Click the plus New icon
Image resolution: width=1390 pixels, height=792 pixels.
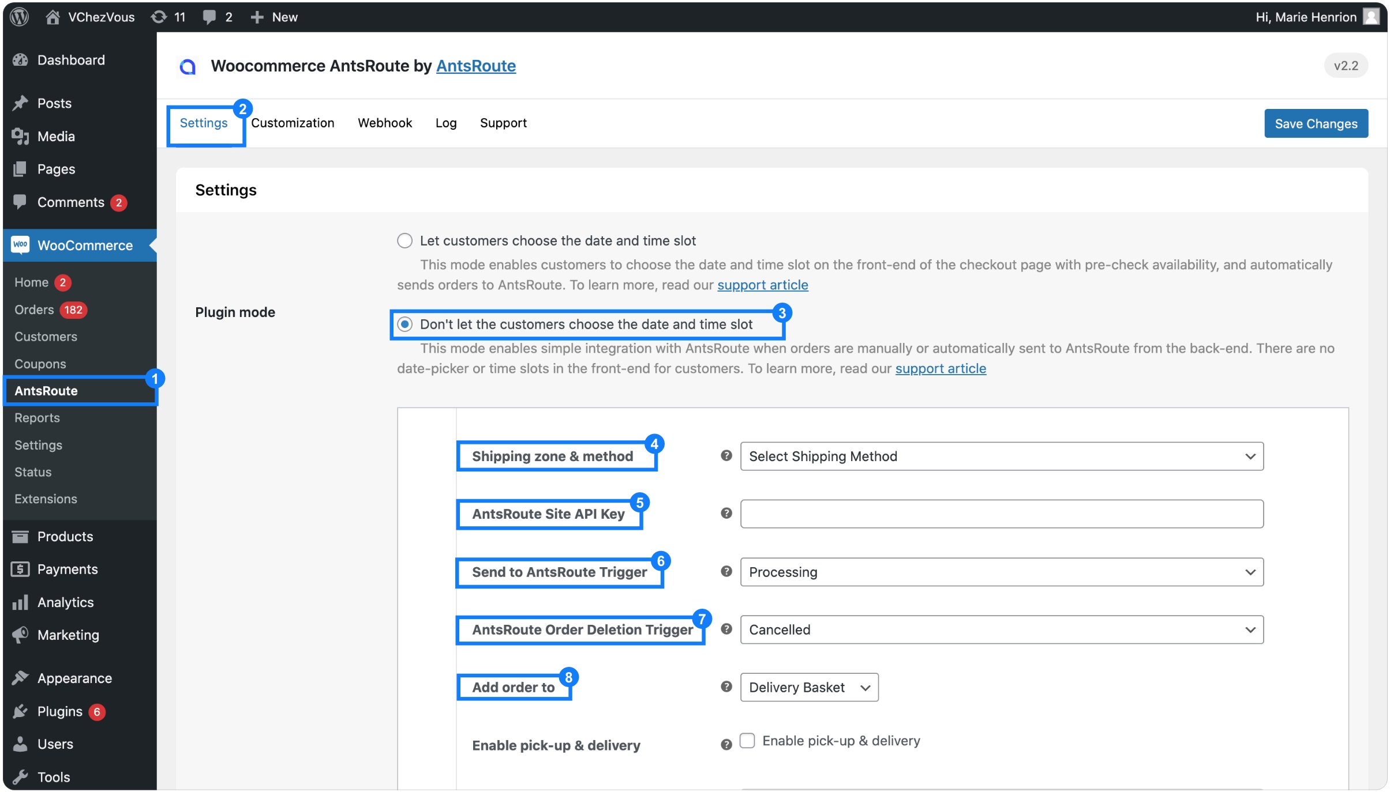pos(257,17)
